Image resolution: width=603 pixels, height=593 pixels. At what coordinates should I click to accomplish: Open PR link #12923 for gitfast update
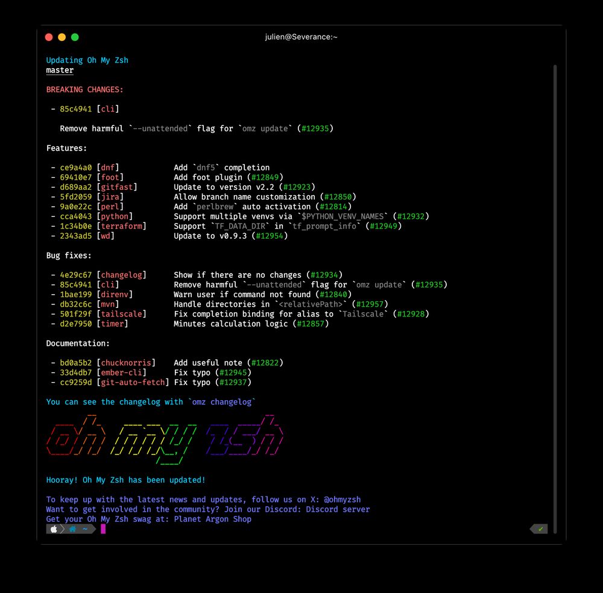coord(297,187)
